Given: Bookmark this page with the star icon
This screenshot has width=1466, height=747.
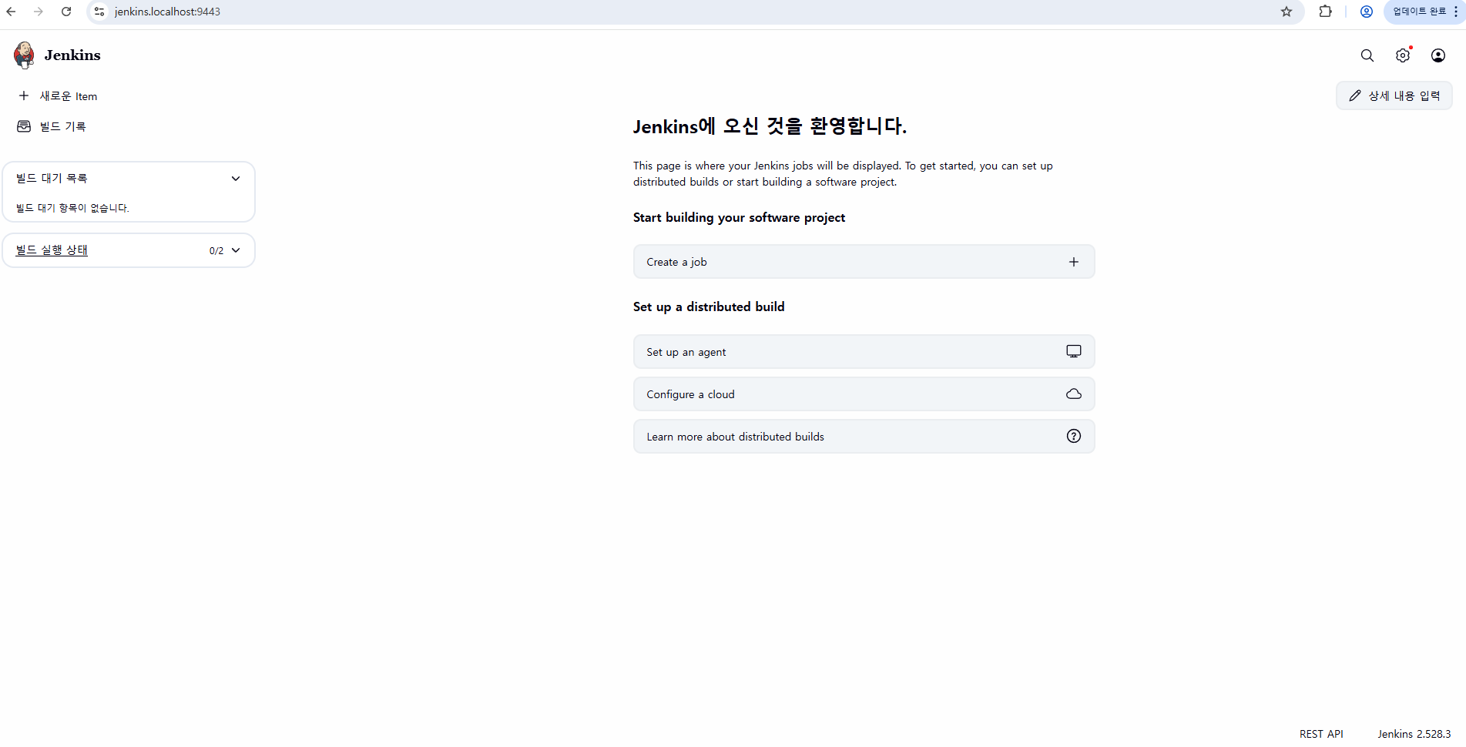Looking at the screenshot, I should click(x=1287, y=12).
